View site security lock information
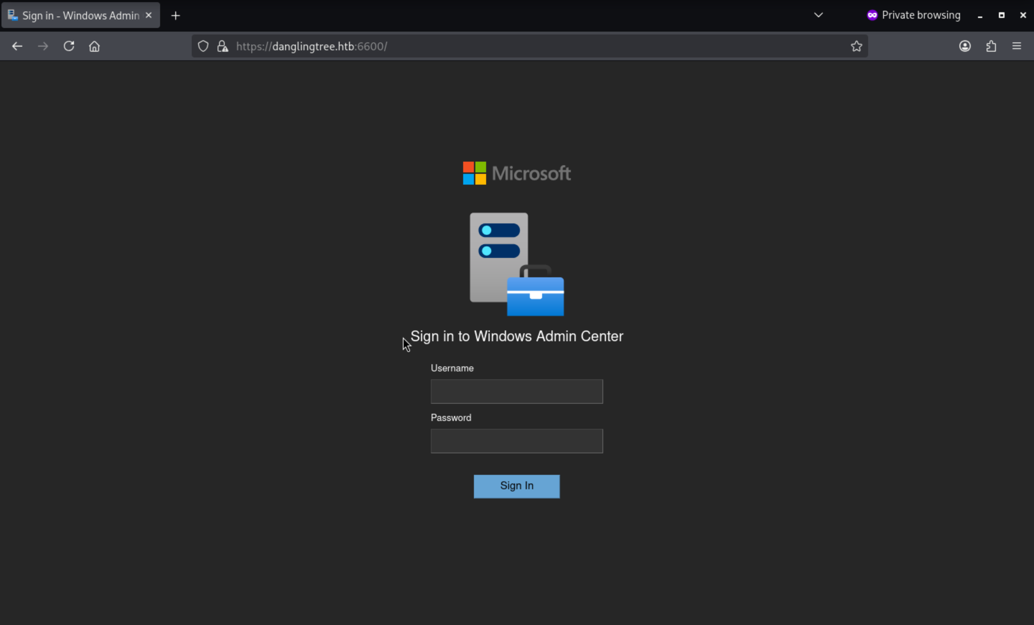 [x=223, y=46]
